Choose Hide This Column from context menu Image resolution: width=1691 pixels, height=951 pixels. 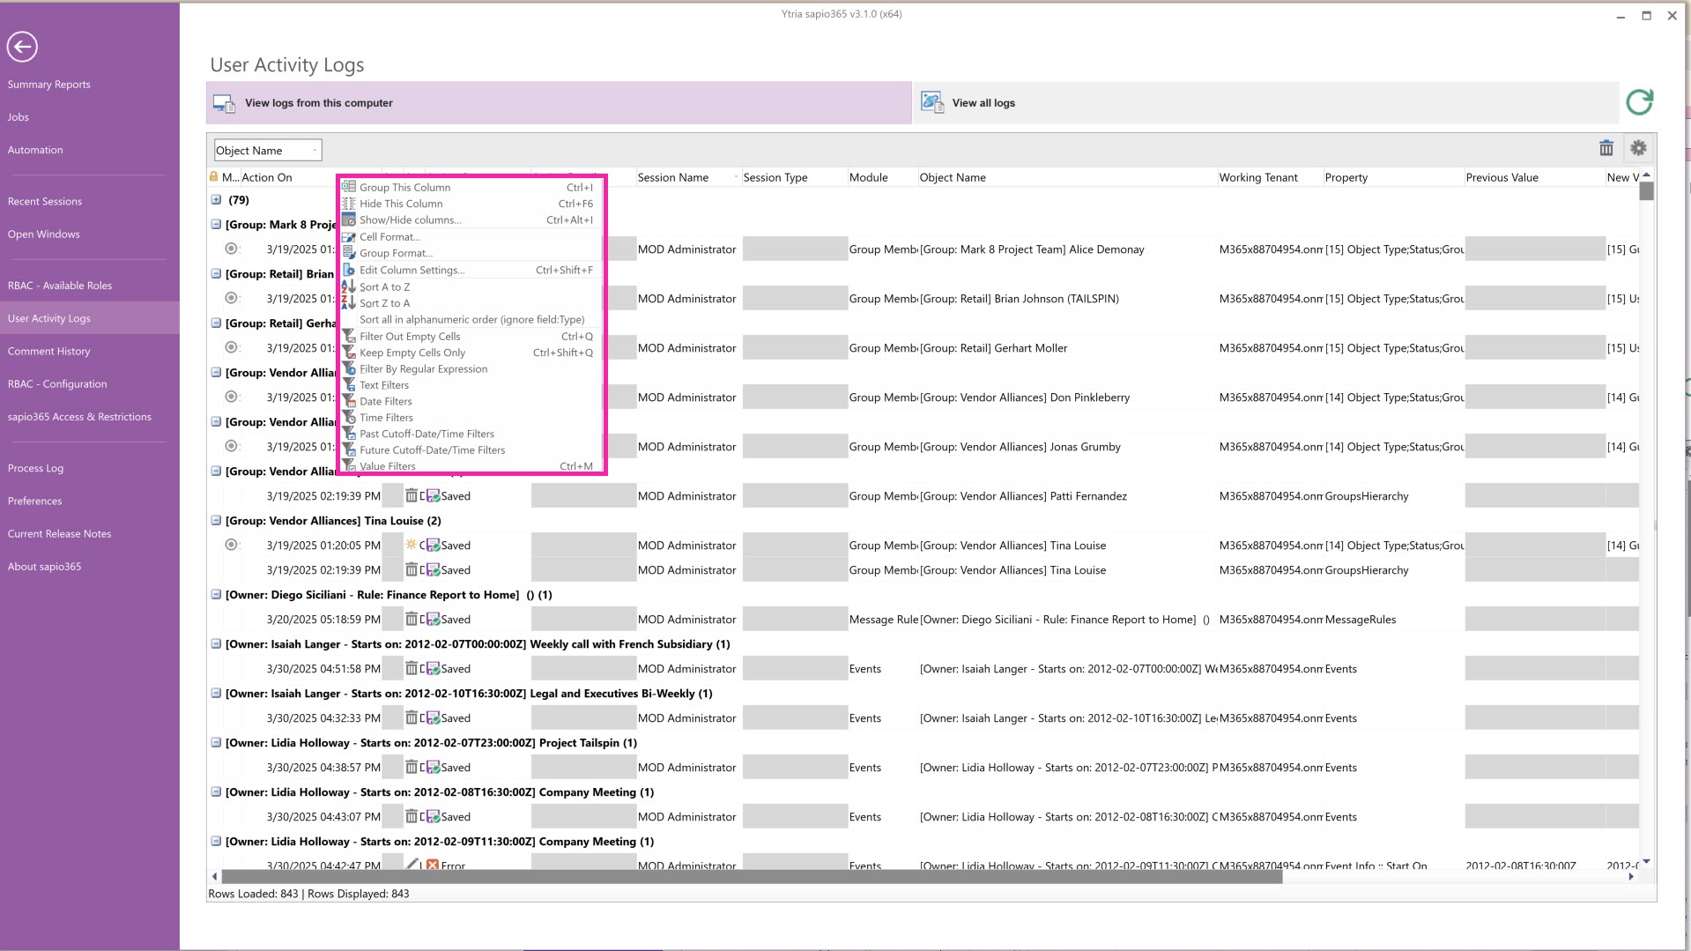(401, 204)
